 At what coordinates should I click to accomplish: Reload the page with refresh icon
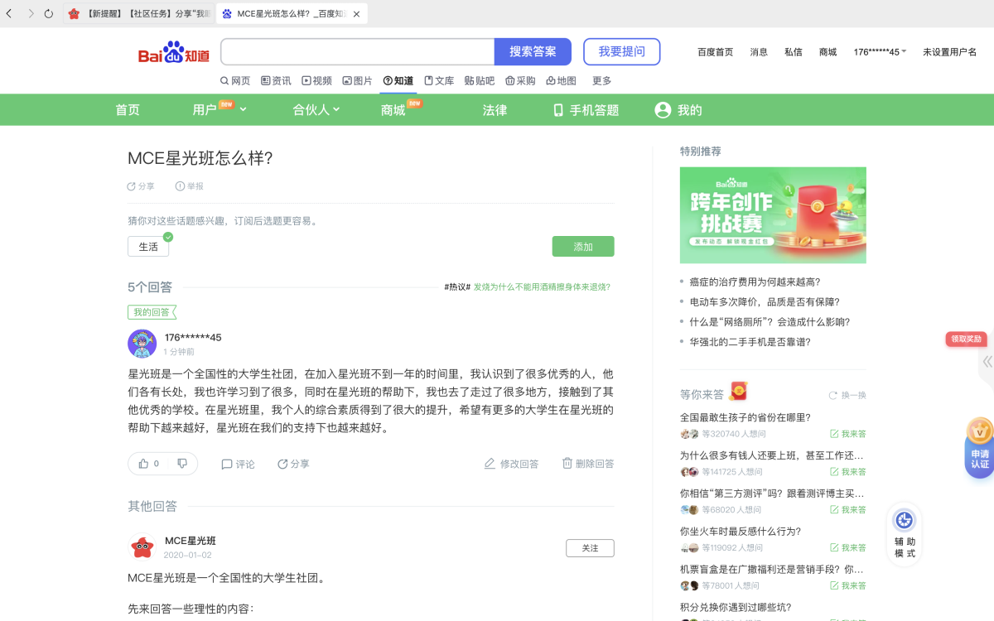click(49, 13)
